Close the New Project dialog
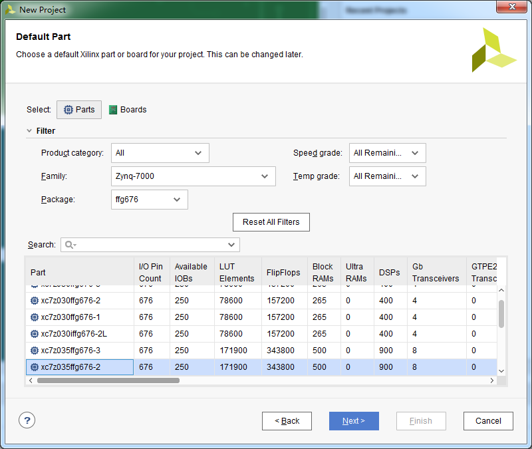 [x=512, y=7]
